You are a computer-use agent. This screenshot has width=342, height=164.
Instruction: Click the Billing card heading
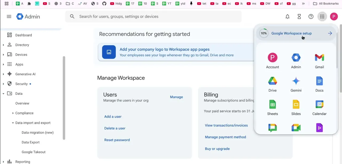pos(211,95)
